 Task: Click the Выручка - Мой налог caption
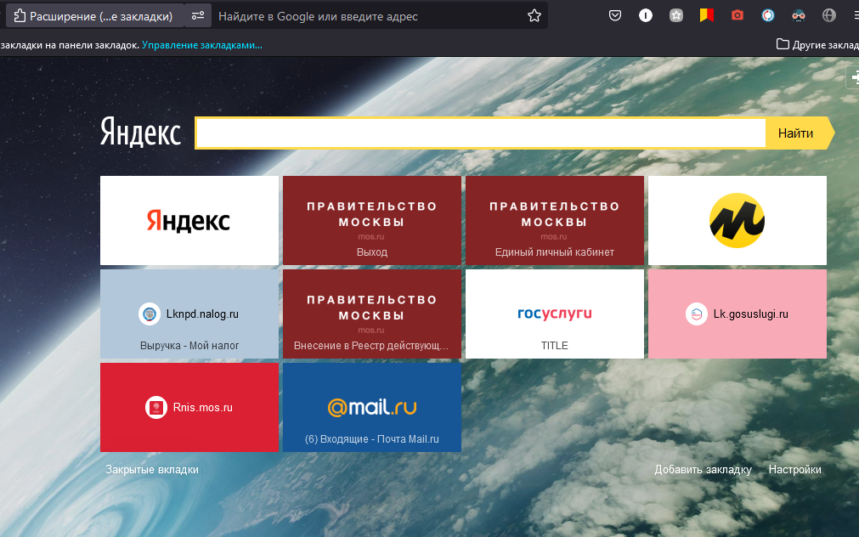[x=189, y=346]
